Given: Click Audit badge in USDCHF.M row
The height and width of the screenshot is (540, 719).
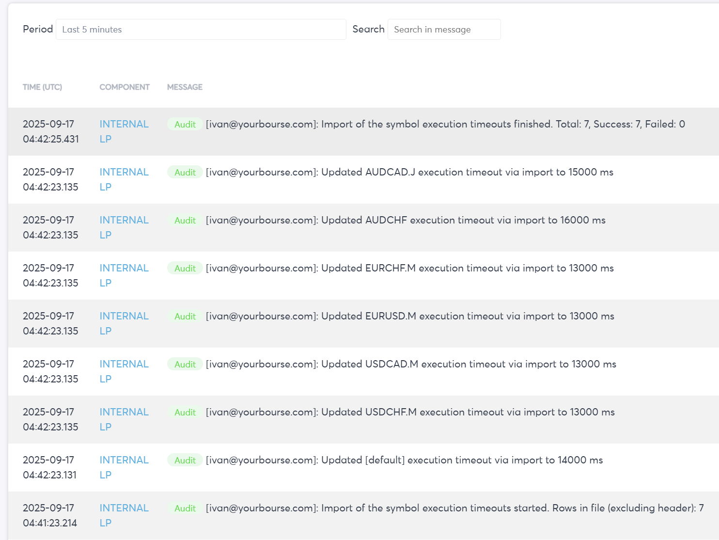Looking at the screenshot, I should 185,413.
